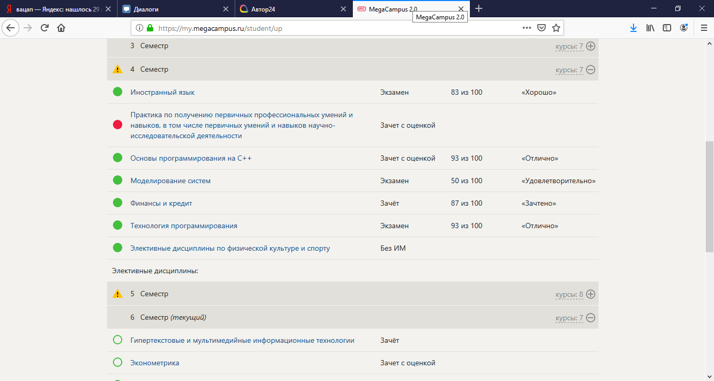
Task: Click the browser reload page icon
Action: (44, 28)
